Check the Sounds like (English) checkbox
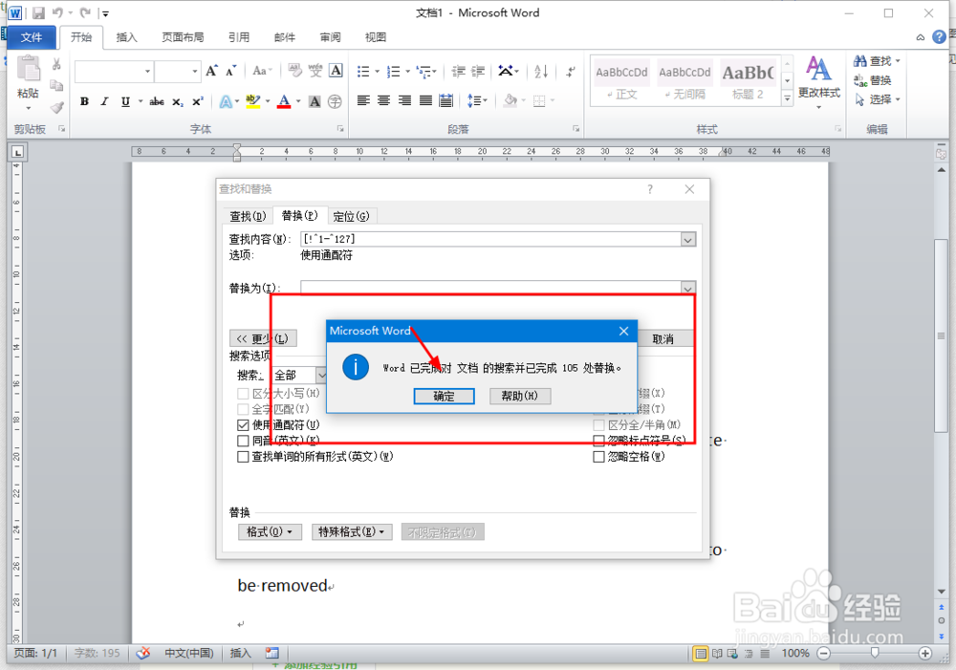The height and width of the screenshot is (670, 956). tap(243, 441)
